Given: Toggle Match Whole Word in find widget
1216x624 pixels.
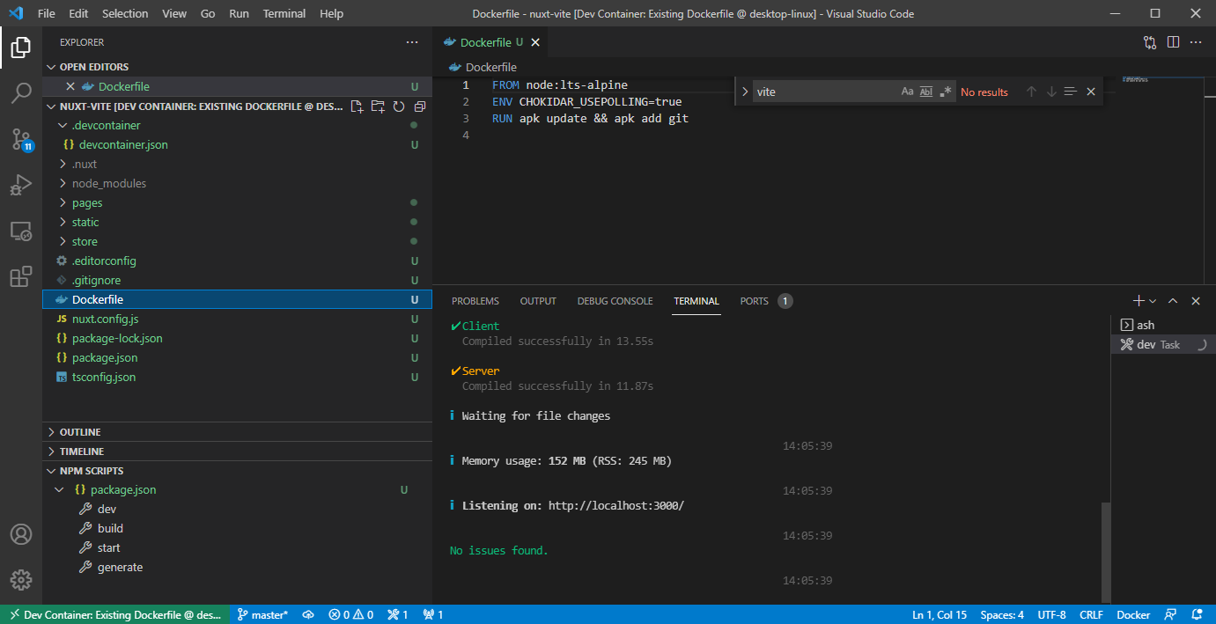Looking at the screenshot, I should click(x=926, y=92).
